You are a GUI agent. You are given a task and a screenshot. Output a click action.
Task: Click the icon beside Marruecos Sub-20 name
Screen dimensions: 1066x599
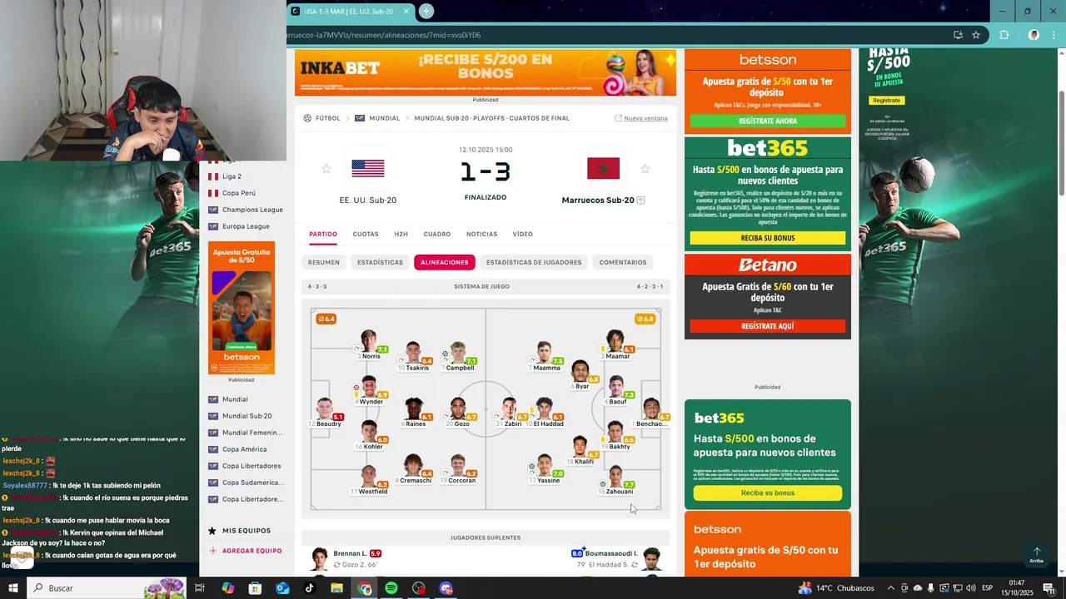[640, 200]
